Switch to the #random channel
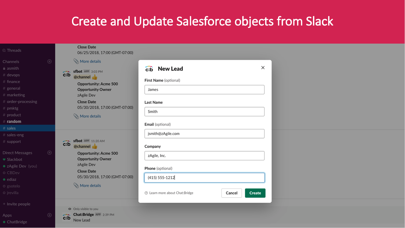This screenshot has width=405, height=228. [x=14, y=121]
